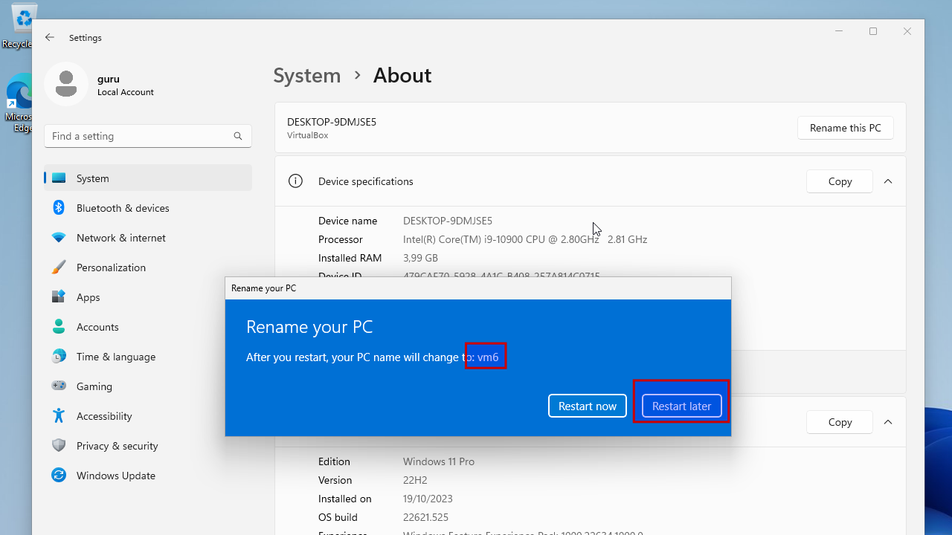Click System in the breadcrumb

point(306,75)
